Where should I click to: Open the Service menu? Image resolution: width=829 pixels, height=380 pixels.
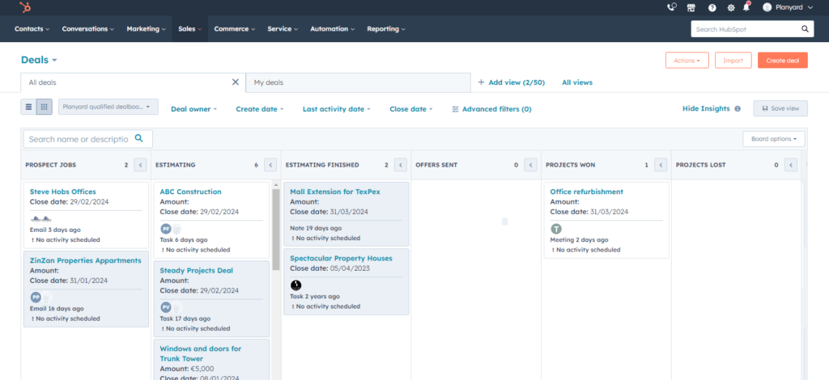[283, 29]
